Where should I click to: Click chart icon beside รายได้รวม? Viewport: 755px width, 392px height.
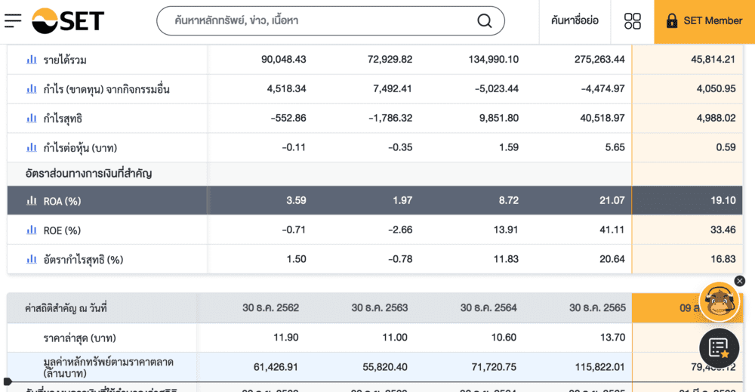[32, 60]
